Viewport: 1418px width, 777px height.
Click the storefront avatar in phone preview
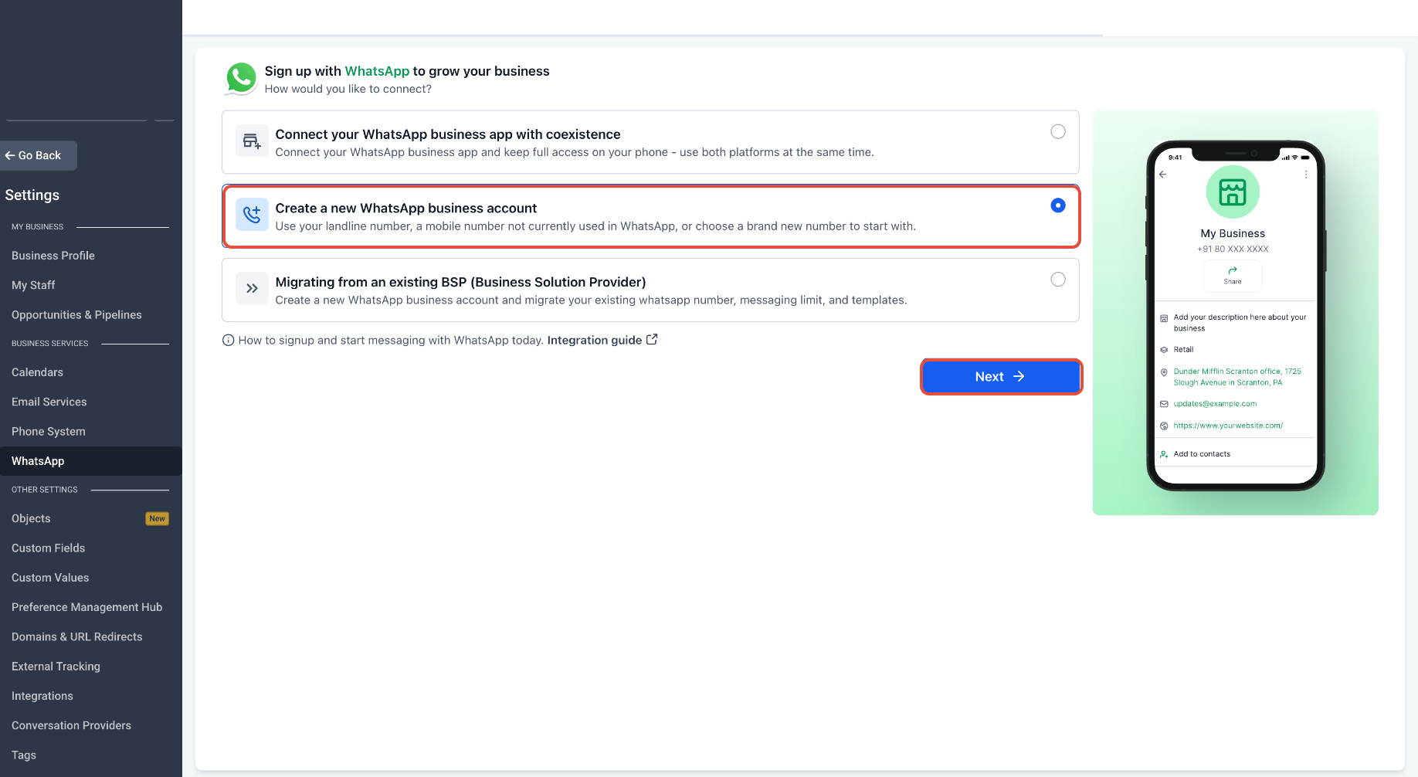click(1233, 192)
